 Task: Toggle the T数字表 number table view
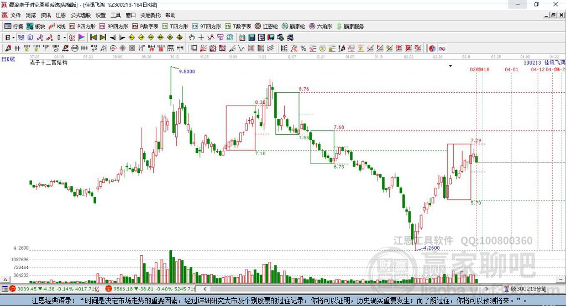click(x=238, y=27)
